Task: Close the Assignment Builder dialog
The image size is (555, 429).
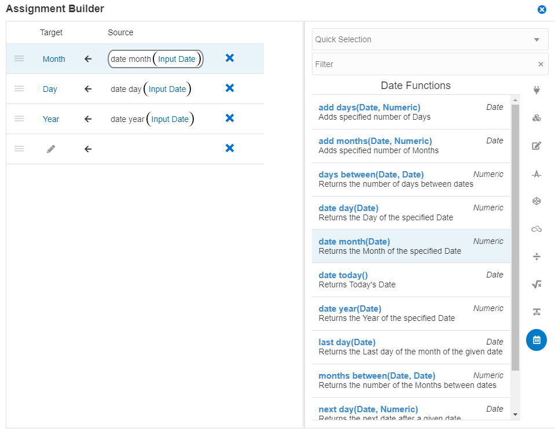Action: pyautogui.click(x=542, y=9)
